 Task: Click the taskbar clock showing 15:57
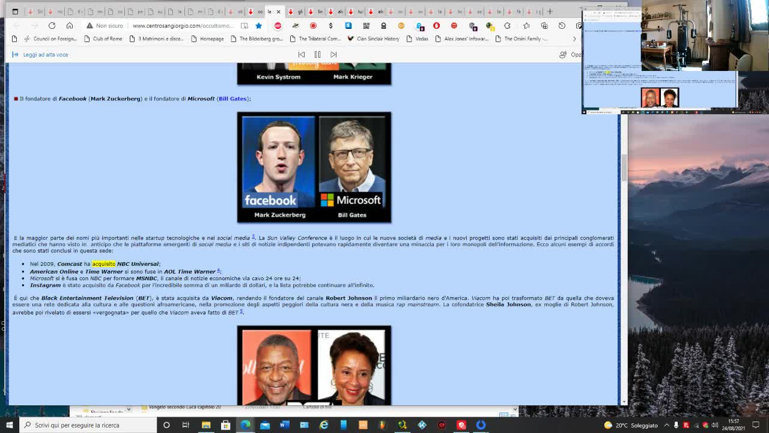tap(734, 425)
